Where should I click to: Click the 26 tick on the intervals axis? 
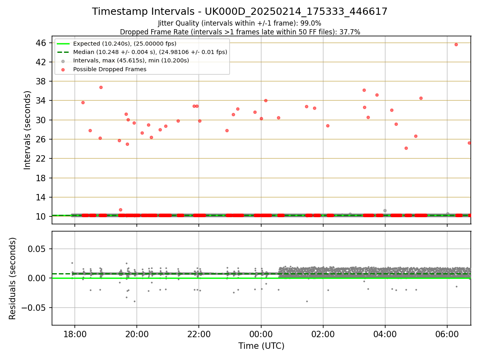click(x=42, y=139)
